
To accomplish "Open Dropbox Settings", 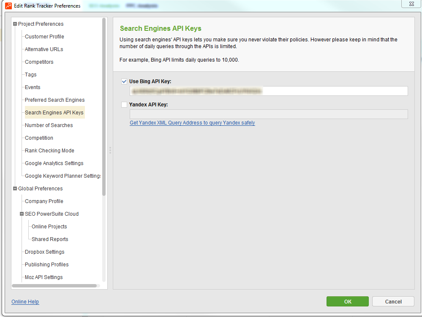I will point(45,252).
